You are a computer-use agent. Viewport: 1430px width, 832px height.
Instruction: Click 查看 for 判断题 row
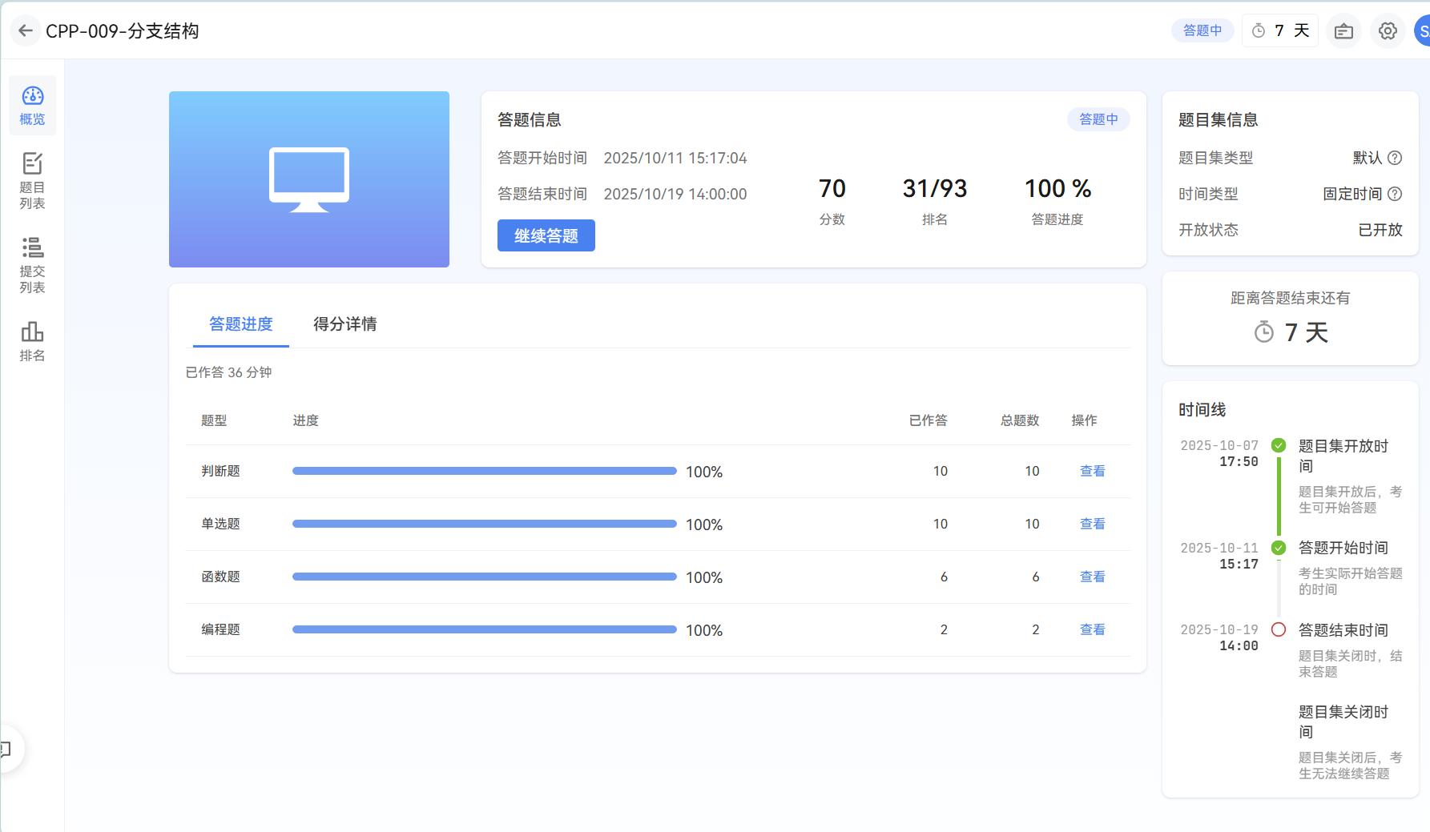click(x=1093, y=471)
